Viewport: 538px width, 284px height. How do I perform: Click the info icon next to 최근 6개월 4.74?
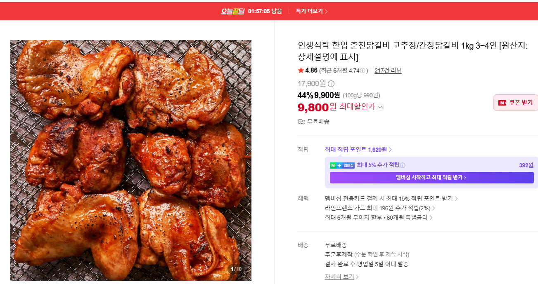point(363,70)
